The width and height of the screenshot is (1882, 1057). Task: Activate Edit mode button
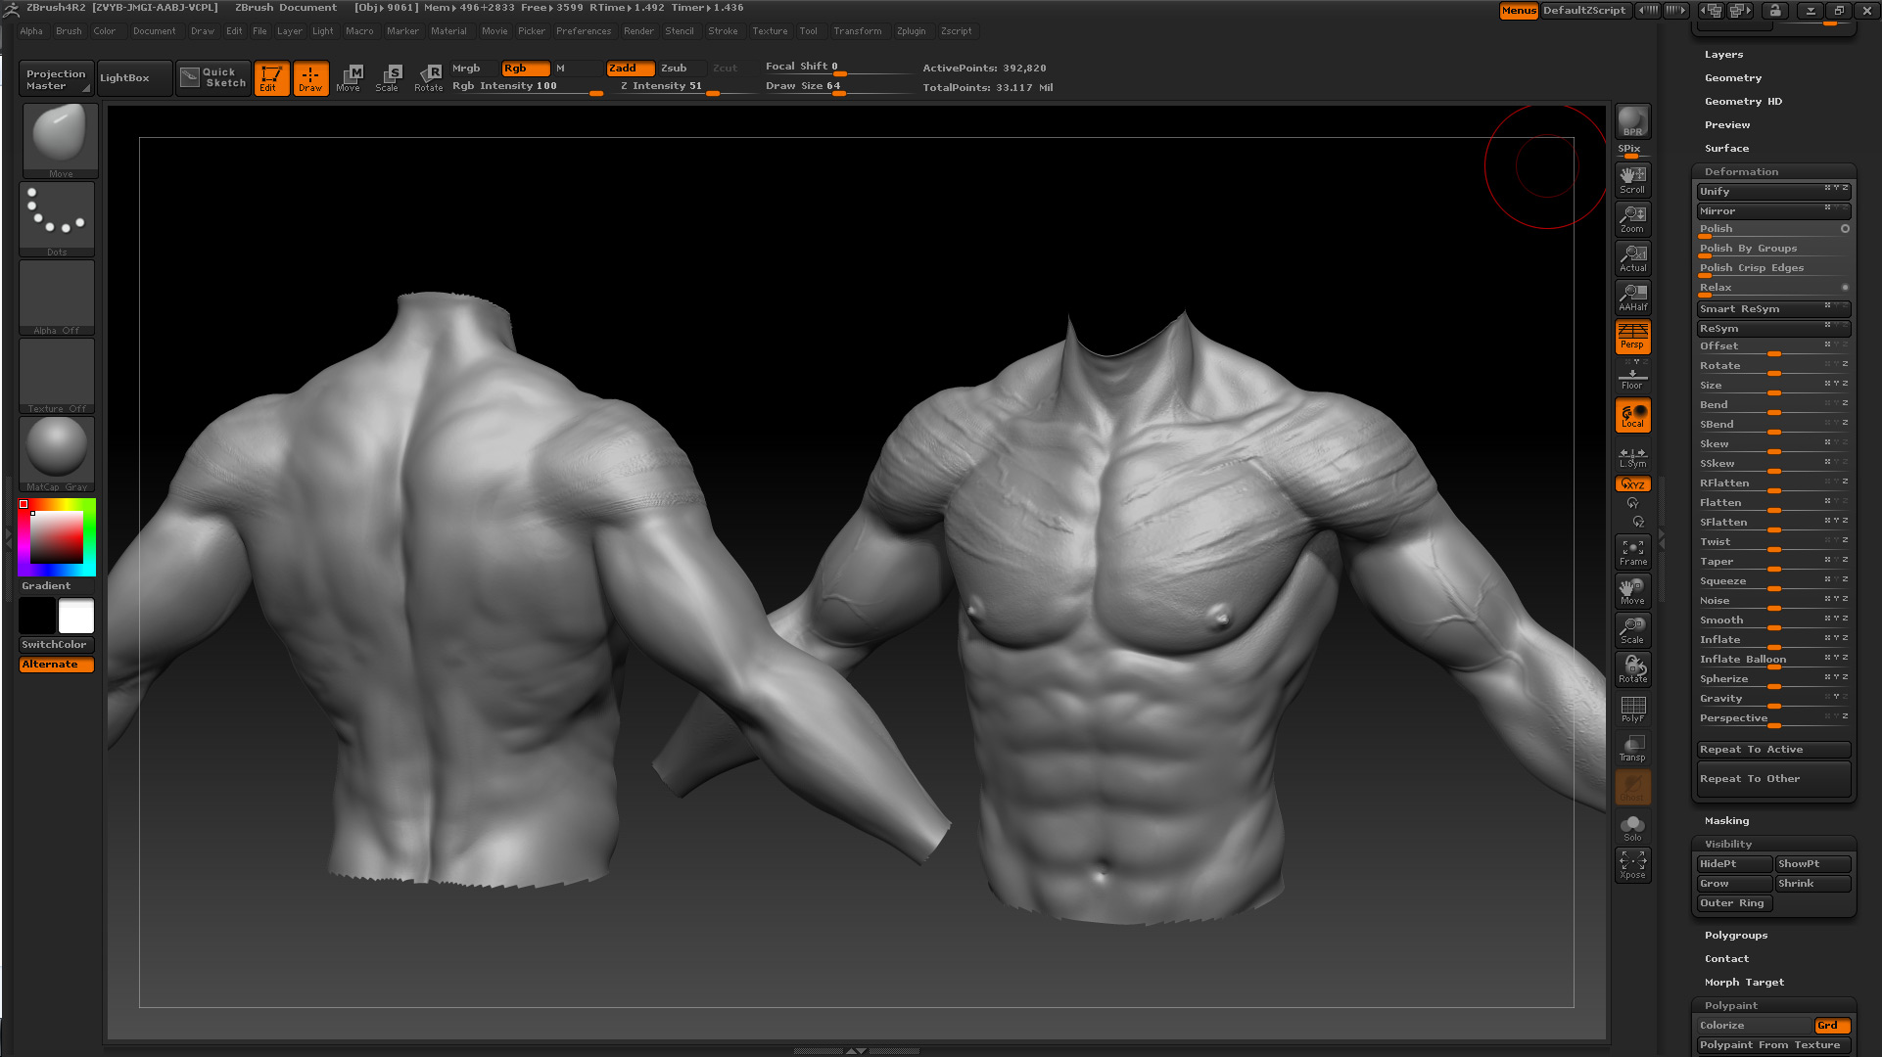pyautogui.click(x=271, y=78)
